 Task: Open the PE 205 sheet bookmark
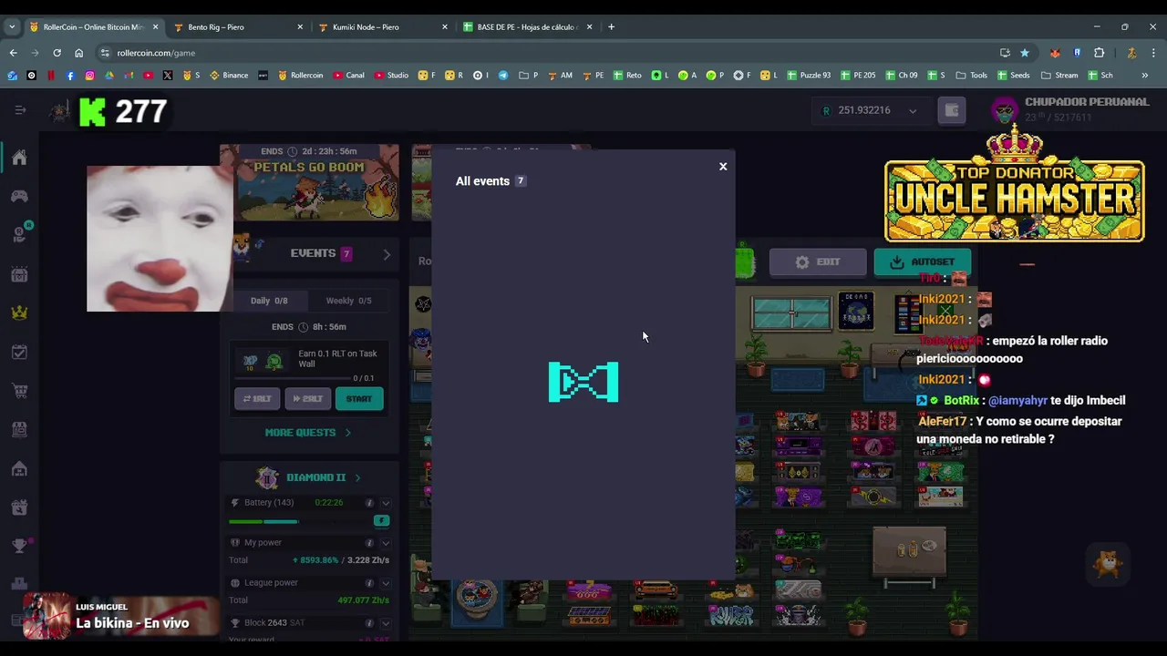857,76
